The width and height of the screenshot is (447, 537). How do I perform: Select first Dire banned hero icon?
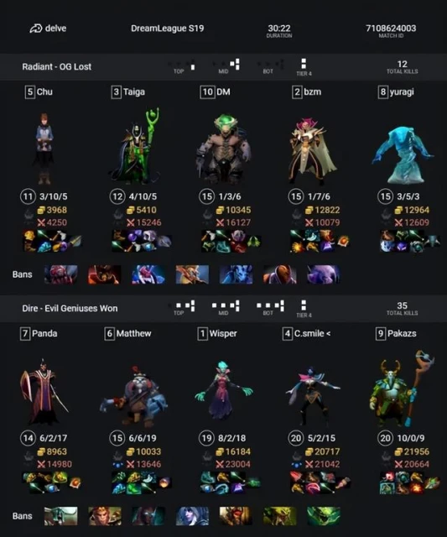pyautogui.click(x=61, y=516)
